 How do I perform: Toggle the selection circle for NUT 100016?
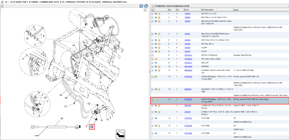(152, 14)
